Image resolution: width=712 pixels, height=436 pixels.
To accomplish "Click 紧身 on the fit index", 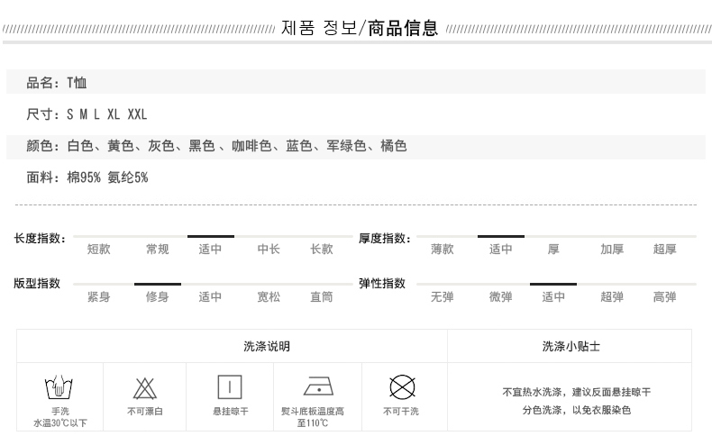I will tap(98, 296).
